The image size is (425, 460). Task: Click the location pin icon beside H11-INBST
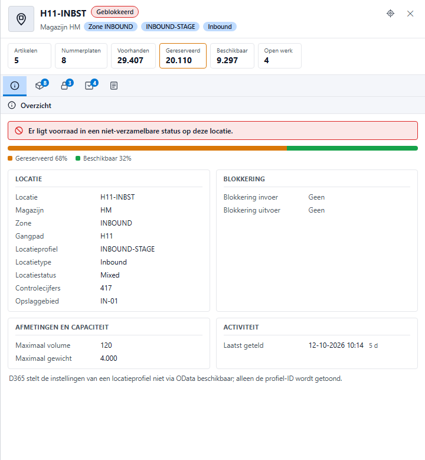pos(21,19)
